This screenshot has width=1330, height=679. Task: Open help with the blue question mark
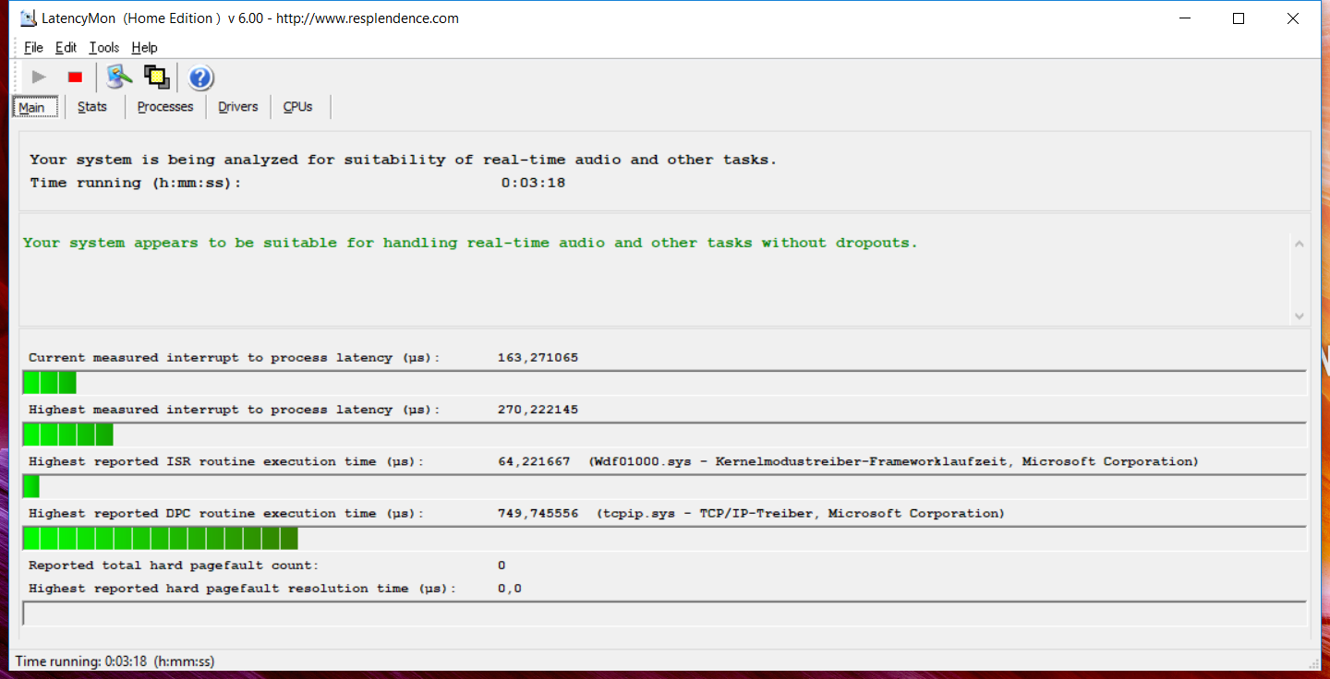coord(201,77)
